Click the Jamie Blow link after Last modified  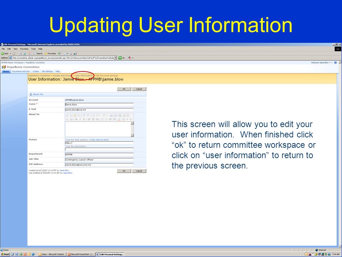pos(68,173)
